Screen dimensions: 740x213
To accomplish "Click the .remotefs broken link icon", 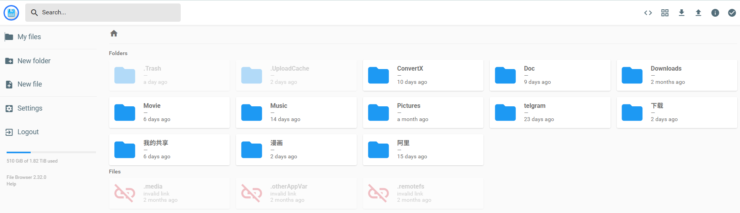I will coord(379,193).
